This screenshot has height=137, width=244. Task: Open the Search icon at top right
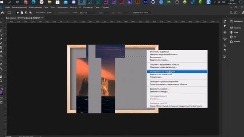tap(231, 13)
